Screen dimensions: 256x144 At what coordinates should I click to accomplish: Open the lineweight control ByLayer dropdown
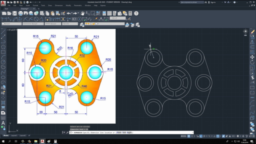point(53,24)
